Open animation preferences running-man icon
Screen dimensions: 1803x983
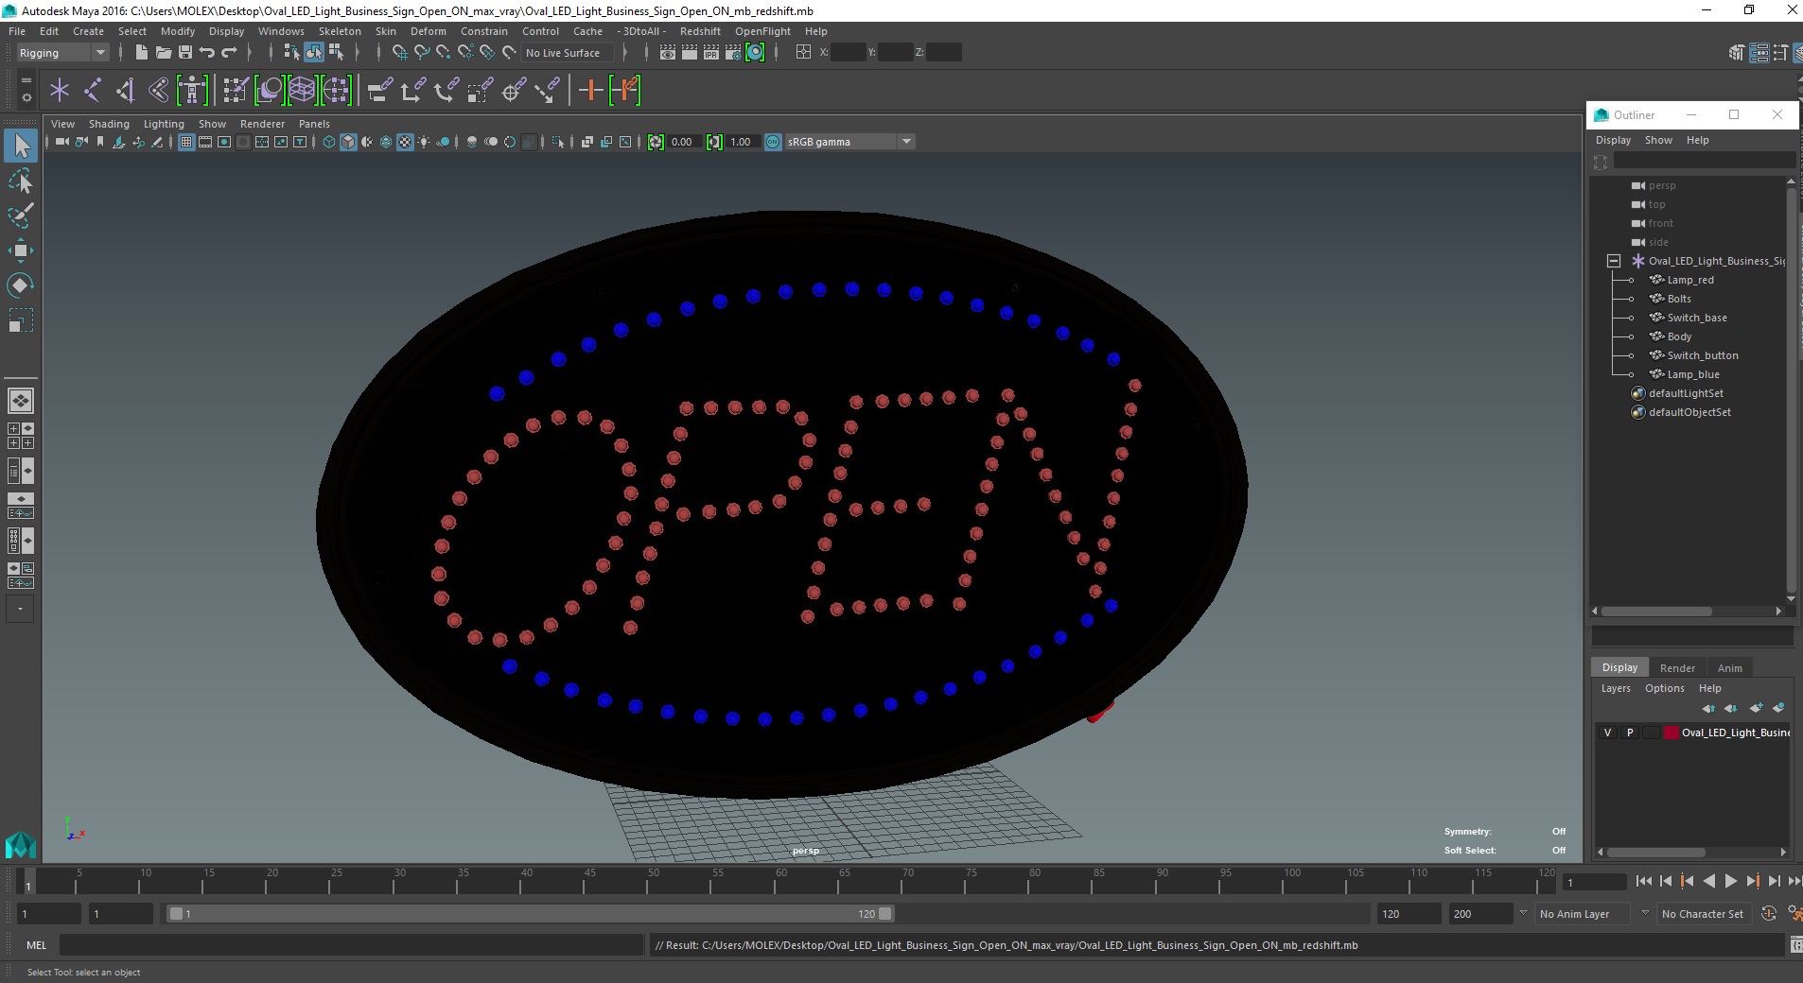tap(1794, 914)
